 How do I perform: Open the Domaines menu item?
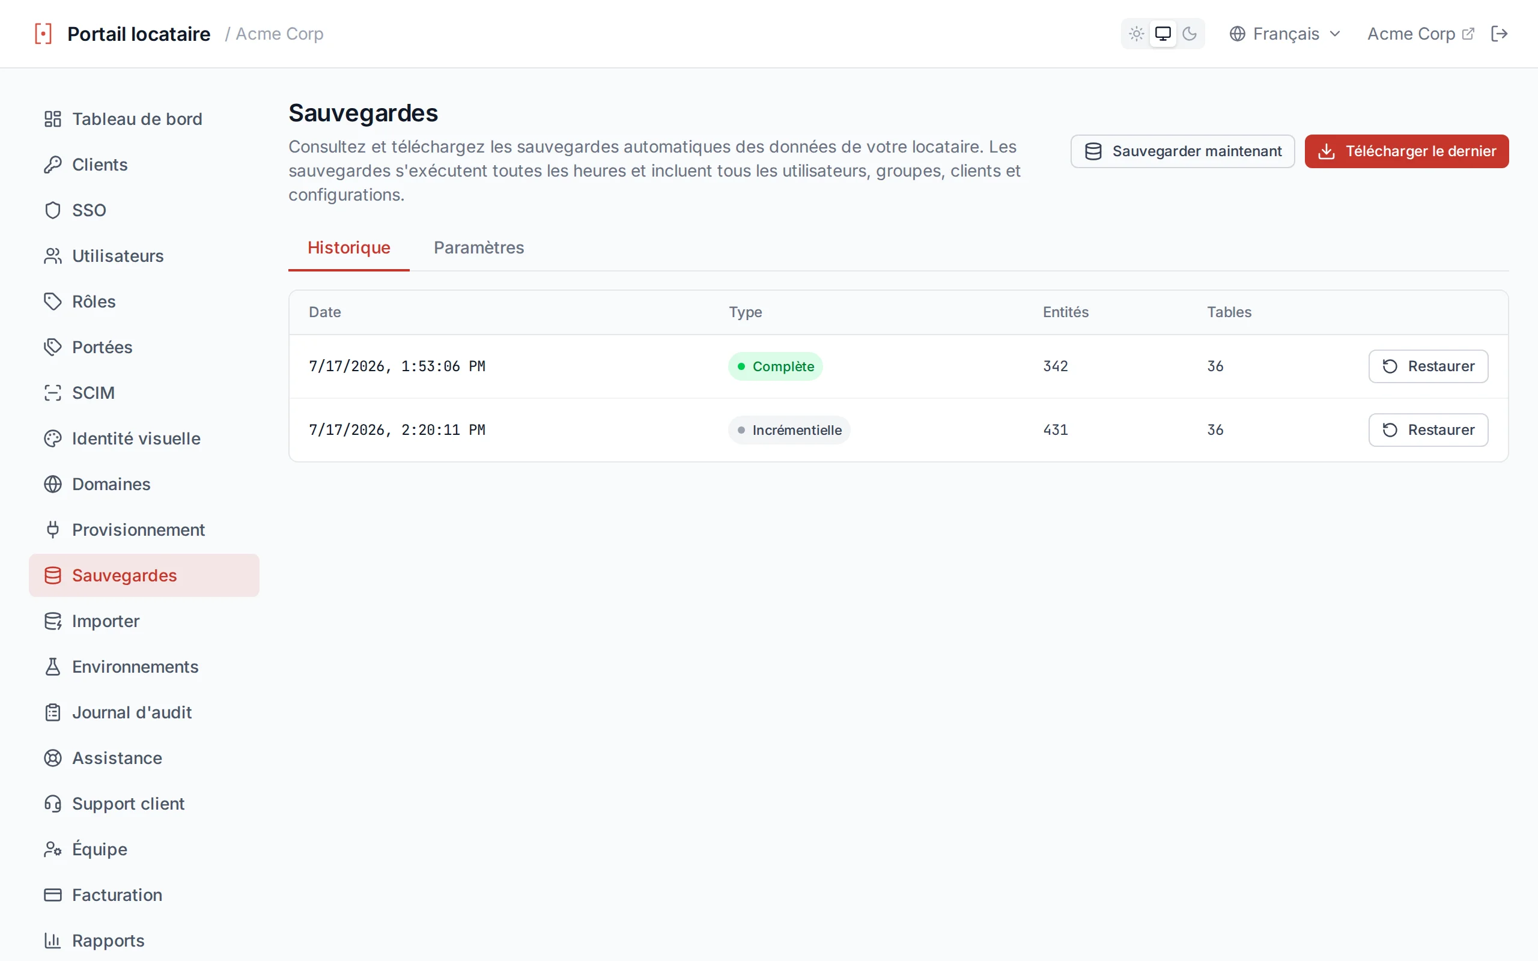[144, 484]
